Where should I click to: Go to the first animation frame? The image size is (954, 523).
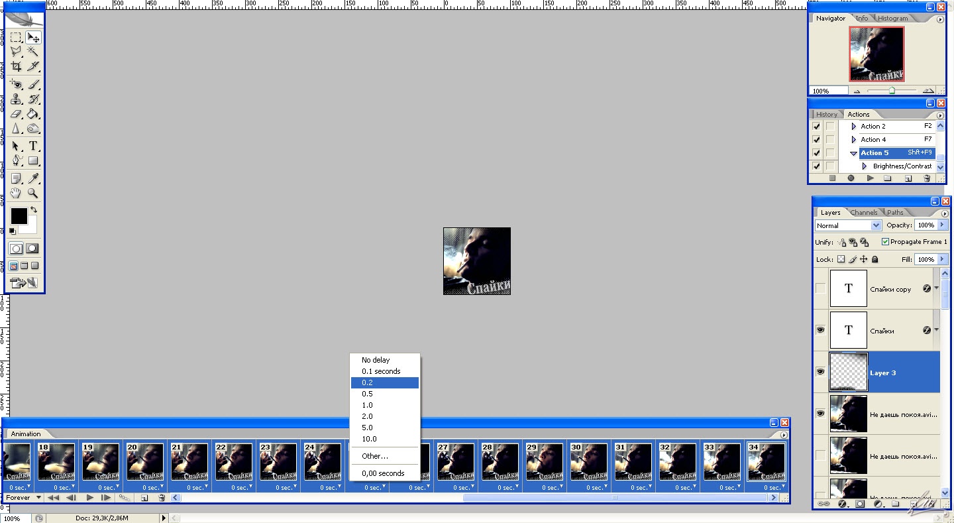pos(54,498)
